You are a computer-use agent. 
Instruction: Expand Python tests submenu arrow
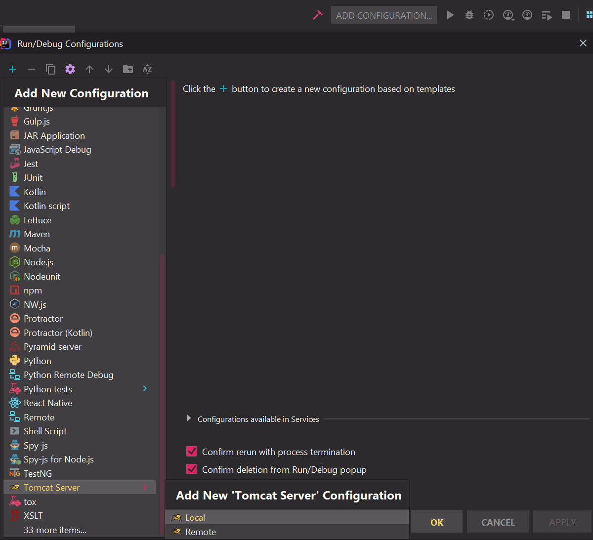click(x=145, y=389)
